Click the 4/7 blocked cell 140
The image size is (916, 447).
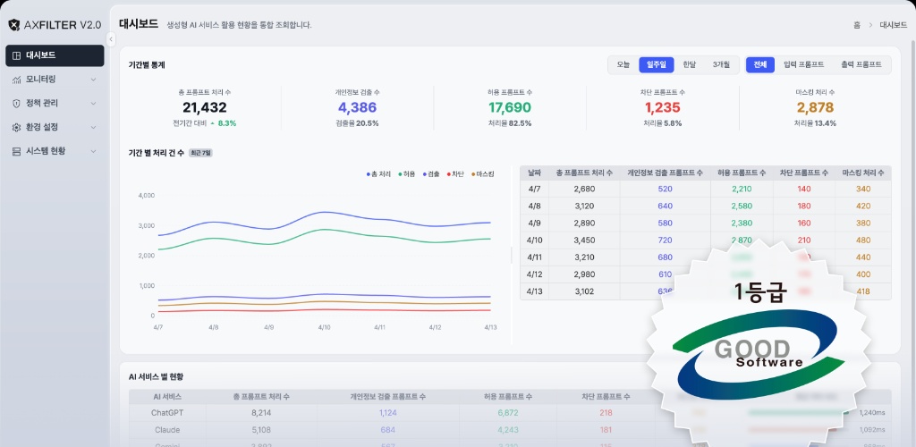click(804, 189)
